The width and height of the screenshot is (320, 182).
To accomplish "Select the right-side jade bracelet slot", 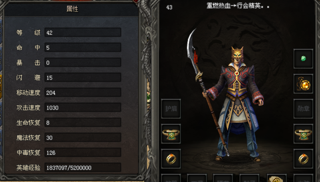I will coord(303,134).
